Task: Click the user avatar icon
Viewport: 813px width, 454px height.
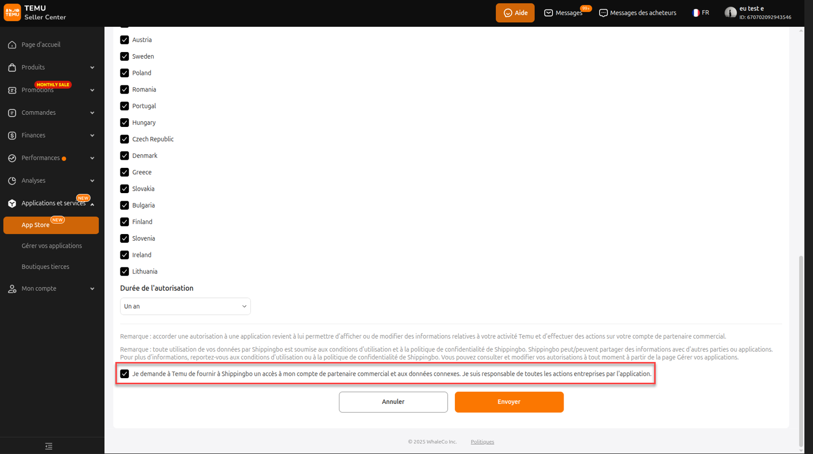Action: point(730,13)
